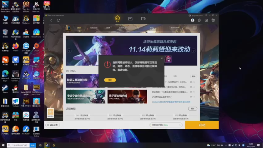263x148 pixels.
Task: Open the video/live icon in WeGame's top bar
Action: tap(143, 19)
